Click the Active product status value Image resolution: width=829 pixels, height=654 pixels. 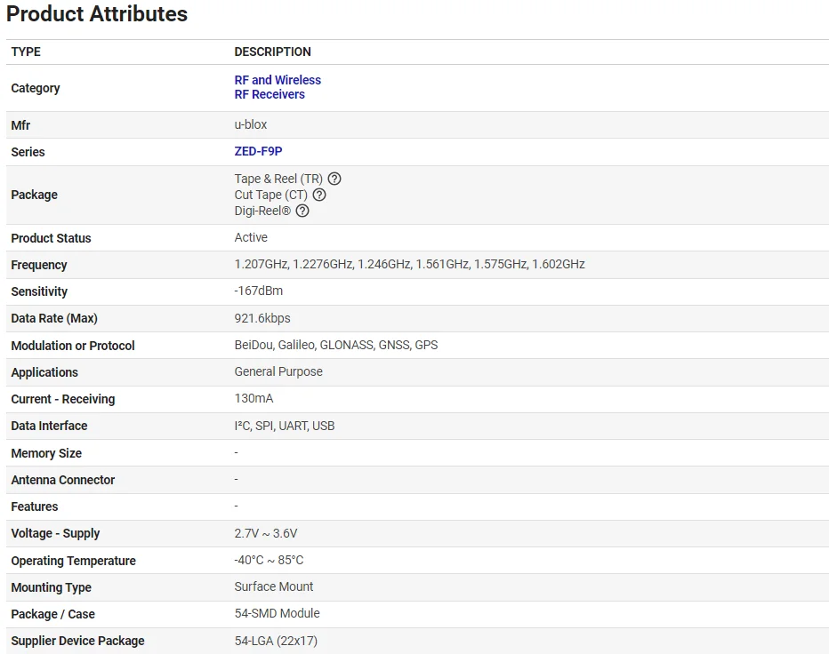tap(251, 237)
